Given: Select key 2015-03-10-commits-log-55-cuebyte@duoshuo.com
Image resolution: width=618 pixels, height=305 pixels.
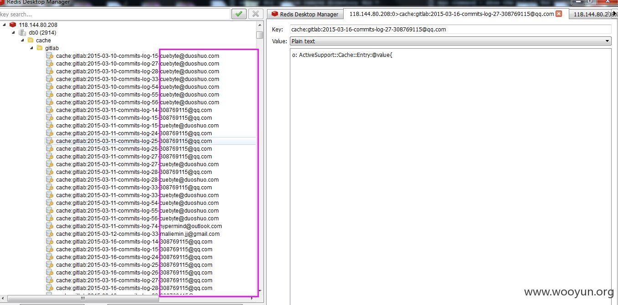Looking at the screenshot, I should [138, 94].
